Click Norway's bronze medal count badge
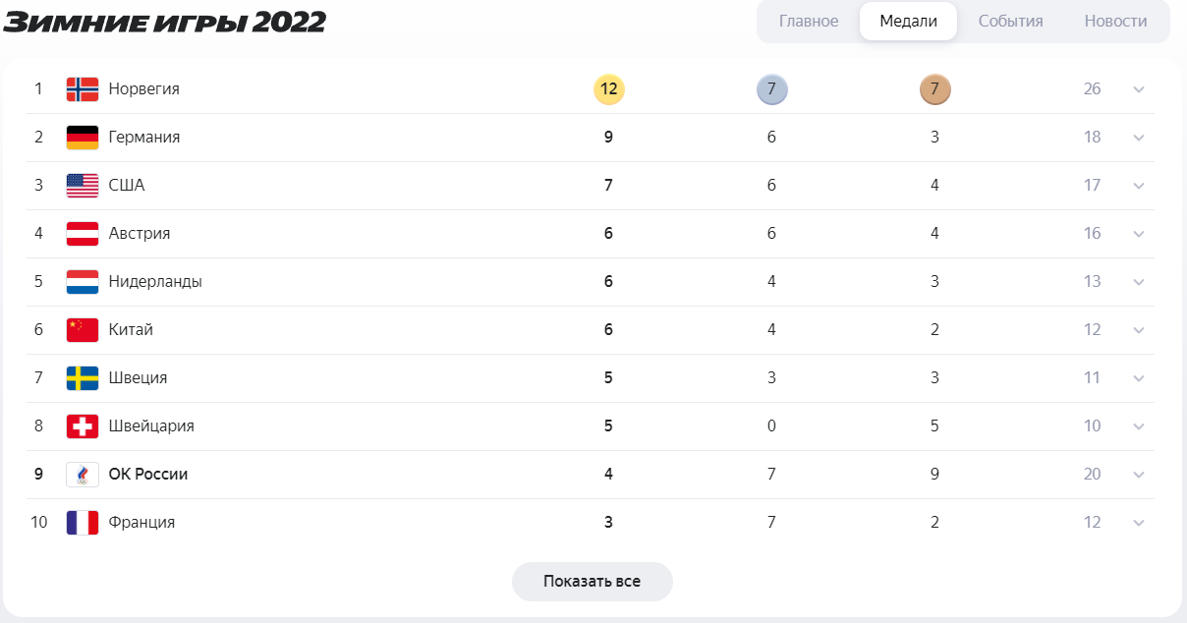The height and width of the screenshot is (623, 1187). coord(935,89)
